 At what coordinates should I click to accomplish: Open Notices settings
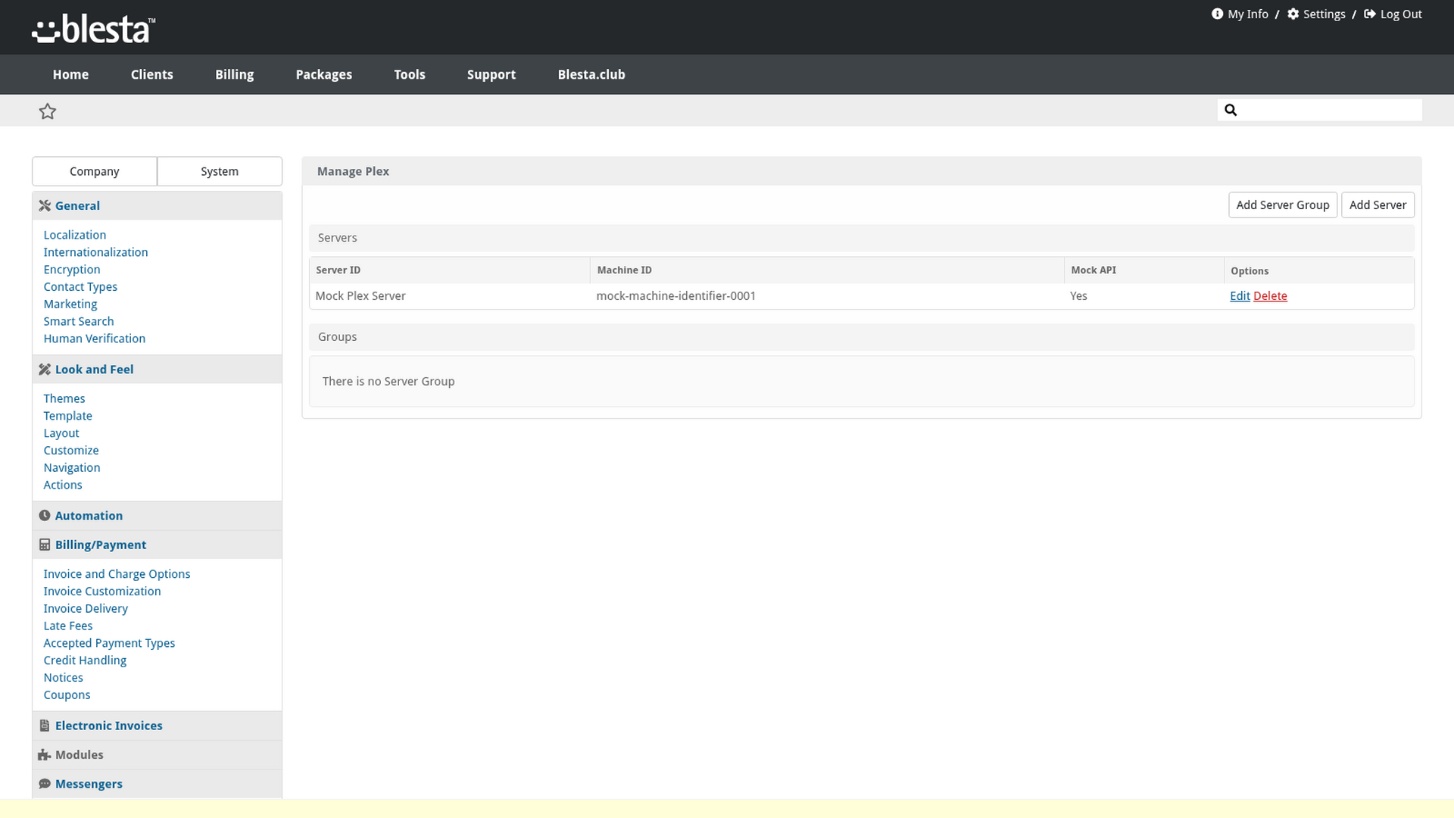(64, 678)
